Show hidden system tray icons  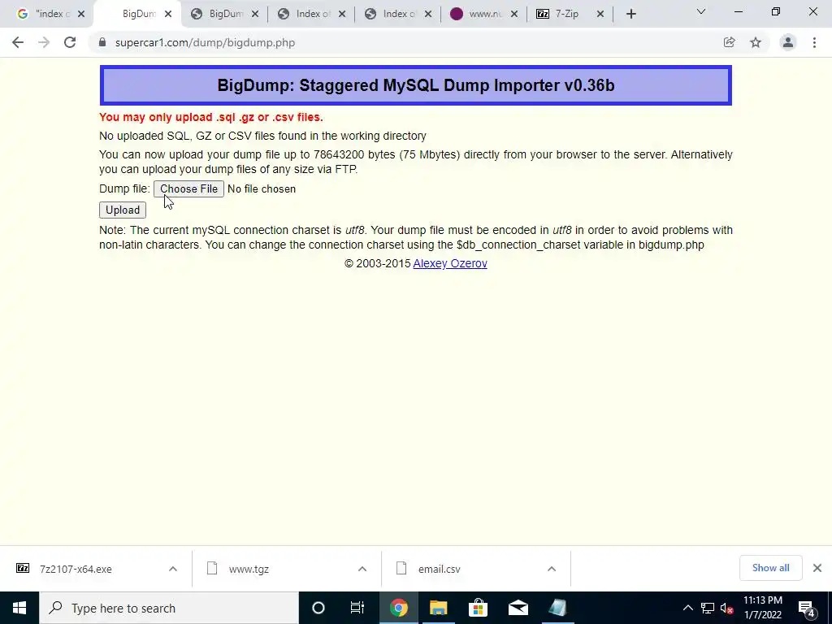[x=687, y=608]
